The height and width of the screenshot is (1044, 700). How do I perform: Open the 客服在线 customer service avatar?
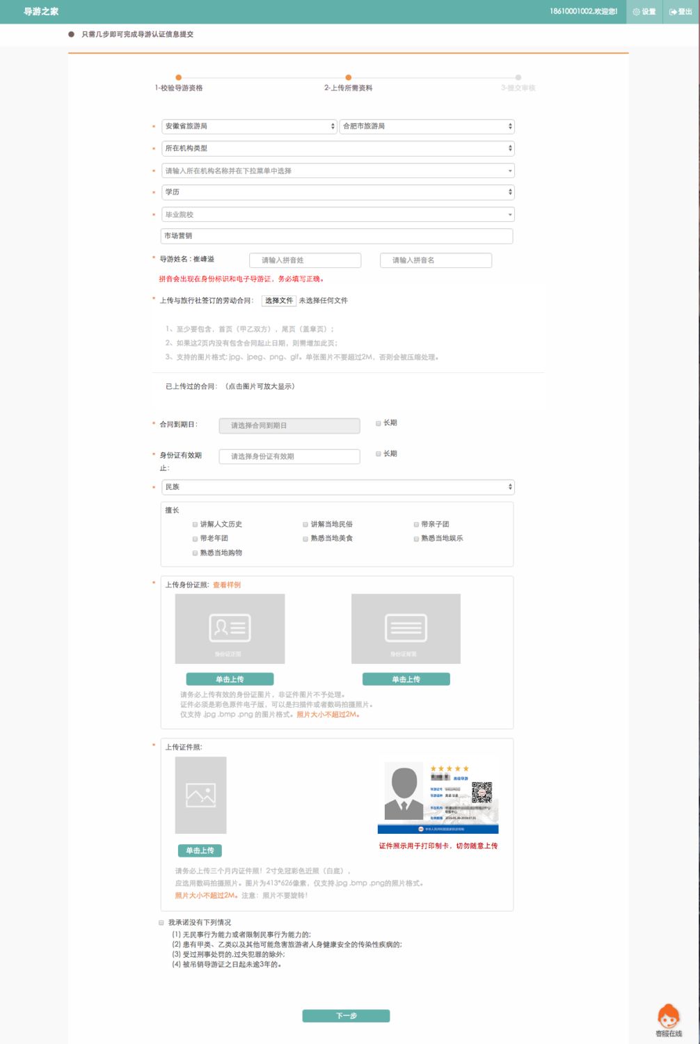pyautogui.click(x=669, y=1015)
